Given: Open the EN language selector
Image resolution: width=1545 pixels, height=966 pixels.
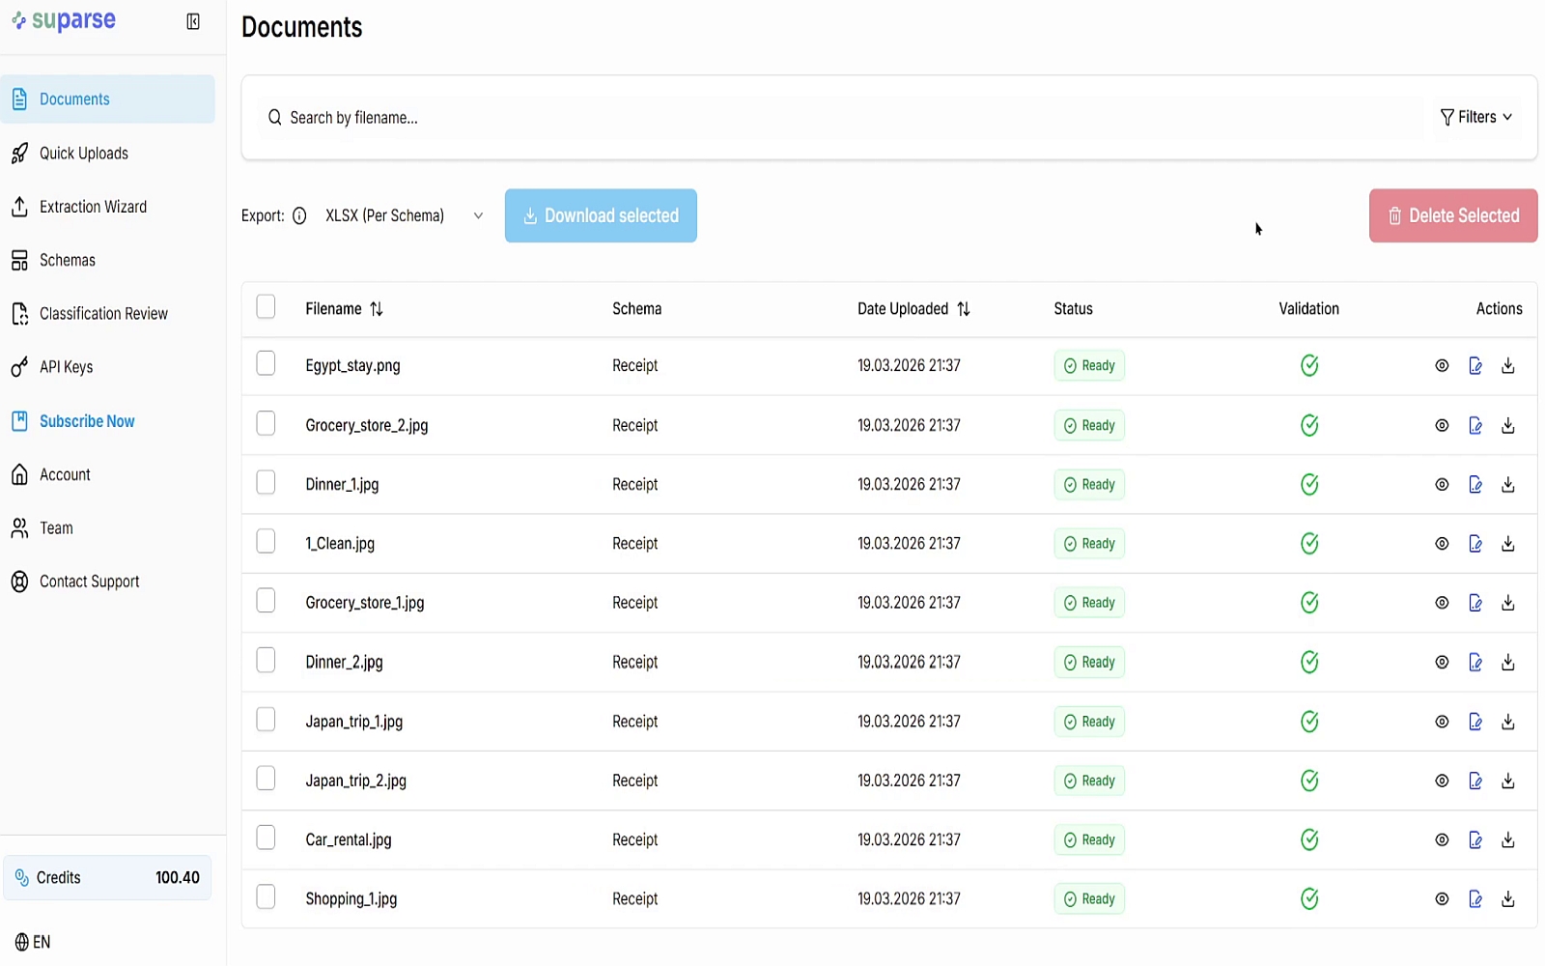Looking at the screenshot, I should tap(33, 942).
